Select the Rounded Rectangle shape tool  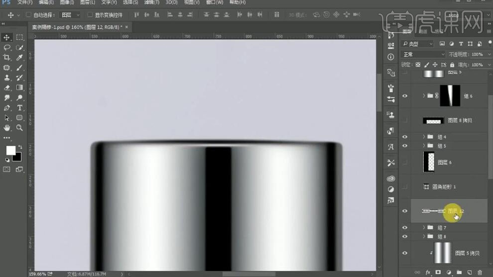click(x=19, y=118)
